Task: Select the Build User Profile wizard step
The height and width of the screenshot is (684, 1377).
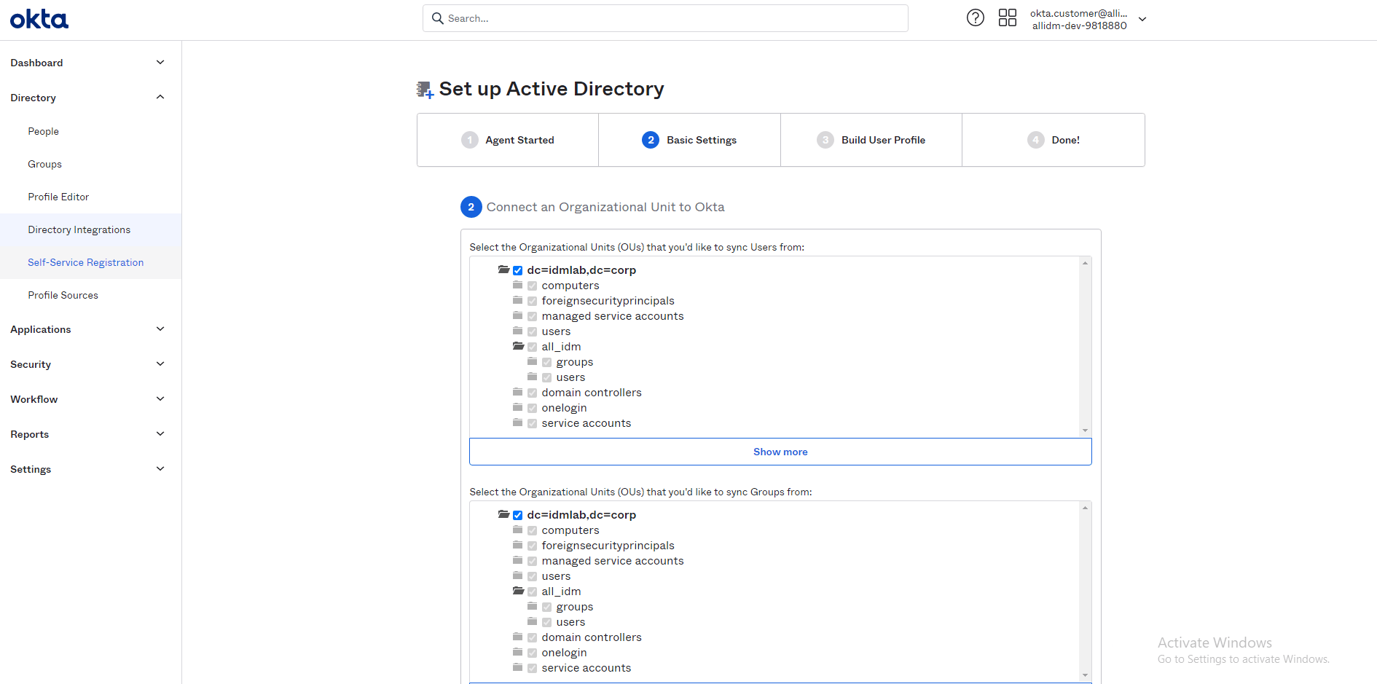Action: [x=871, y=140]
